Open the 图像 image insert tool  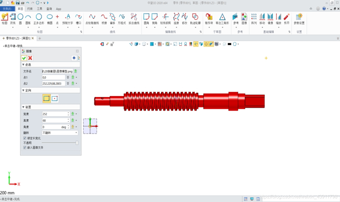pyautogui.click(x=244, y=19)
